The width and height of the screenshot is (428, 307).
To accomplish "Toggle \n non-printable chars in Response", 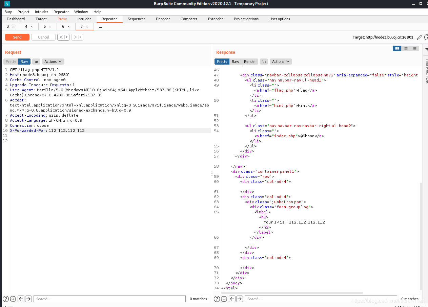I will (x=264, y=62).
